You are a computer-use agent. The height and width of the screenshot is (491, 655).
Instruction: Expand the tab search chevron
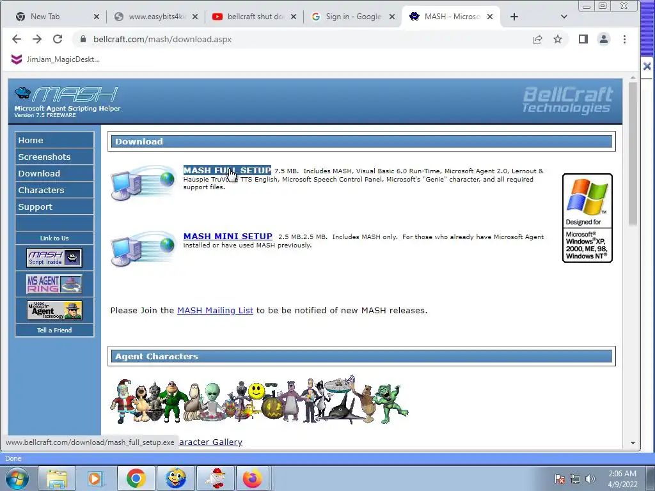(x=564, y=17)
